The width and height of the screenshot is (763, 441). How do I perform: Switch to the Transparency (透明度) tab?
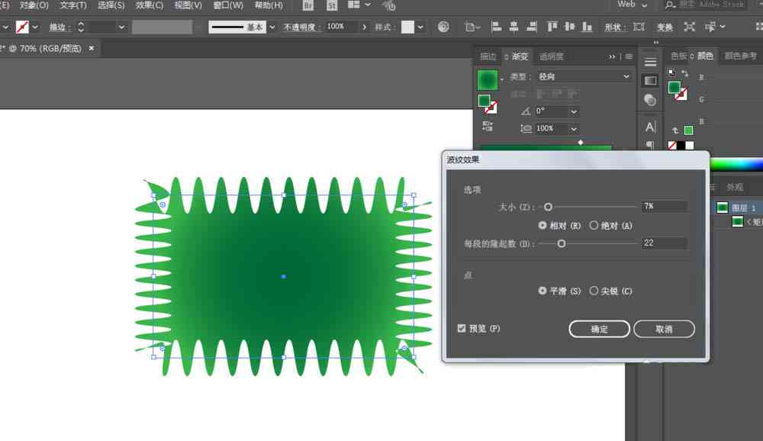(x=552, y=56)
